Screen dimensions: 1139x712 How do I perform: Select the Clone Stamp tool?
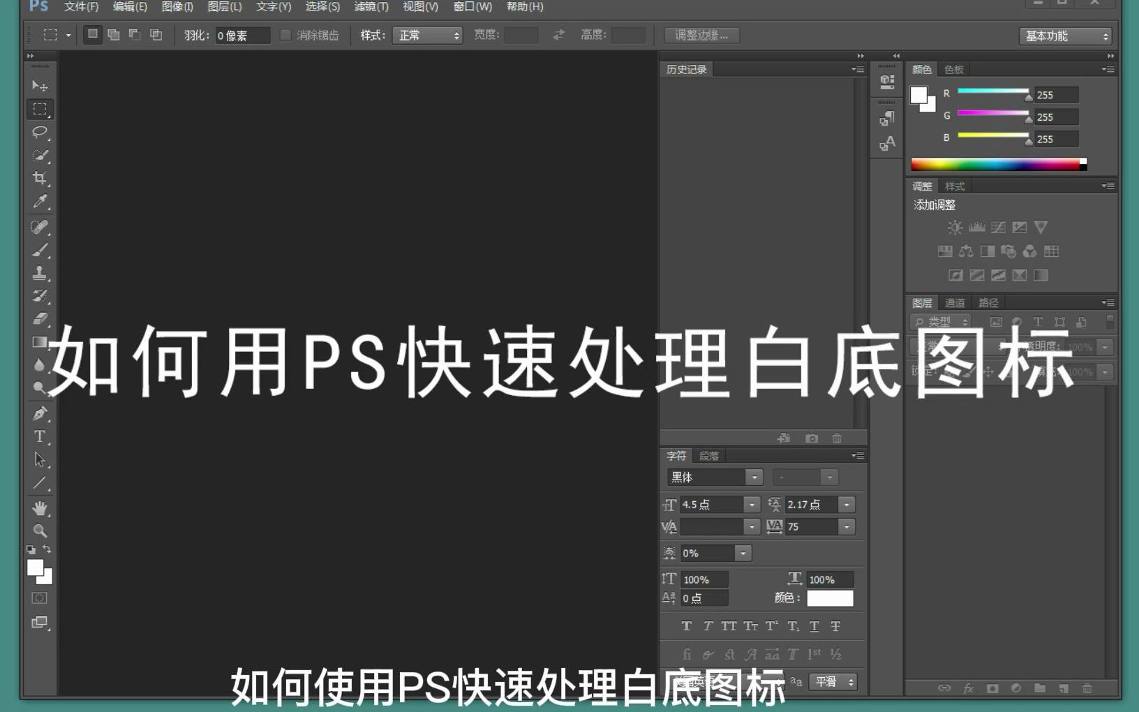tap(40, 273)
